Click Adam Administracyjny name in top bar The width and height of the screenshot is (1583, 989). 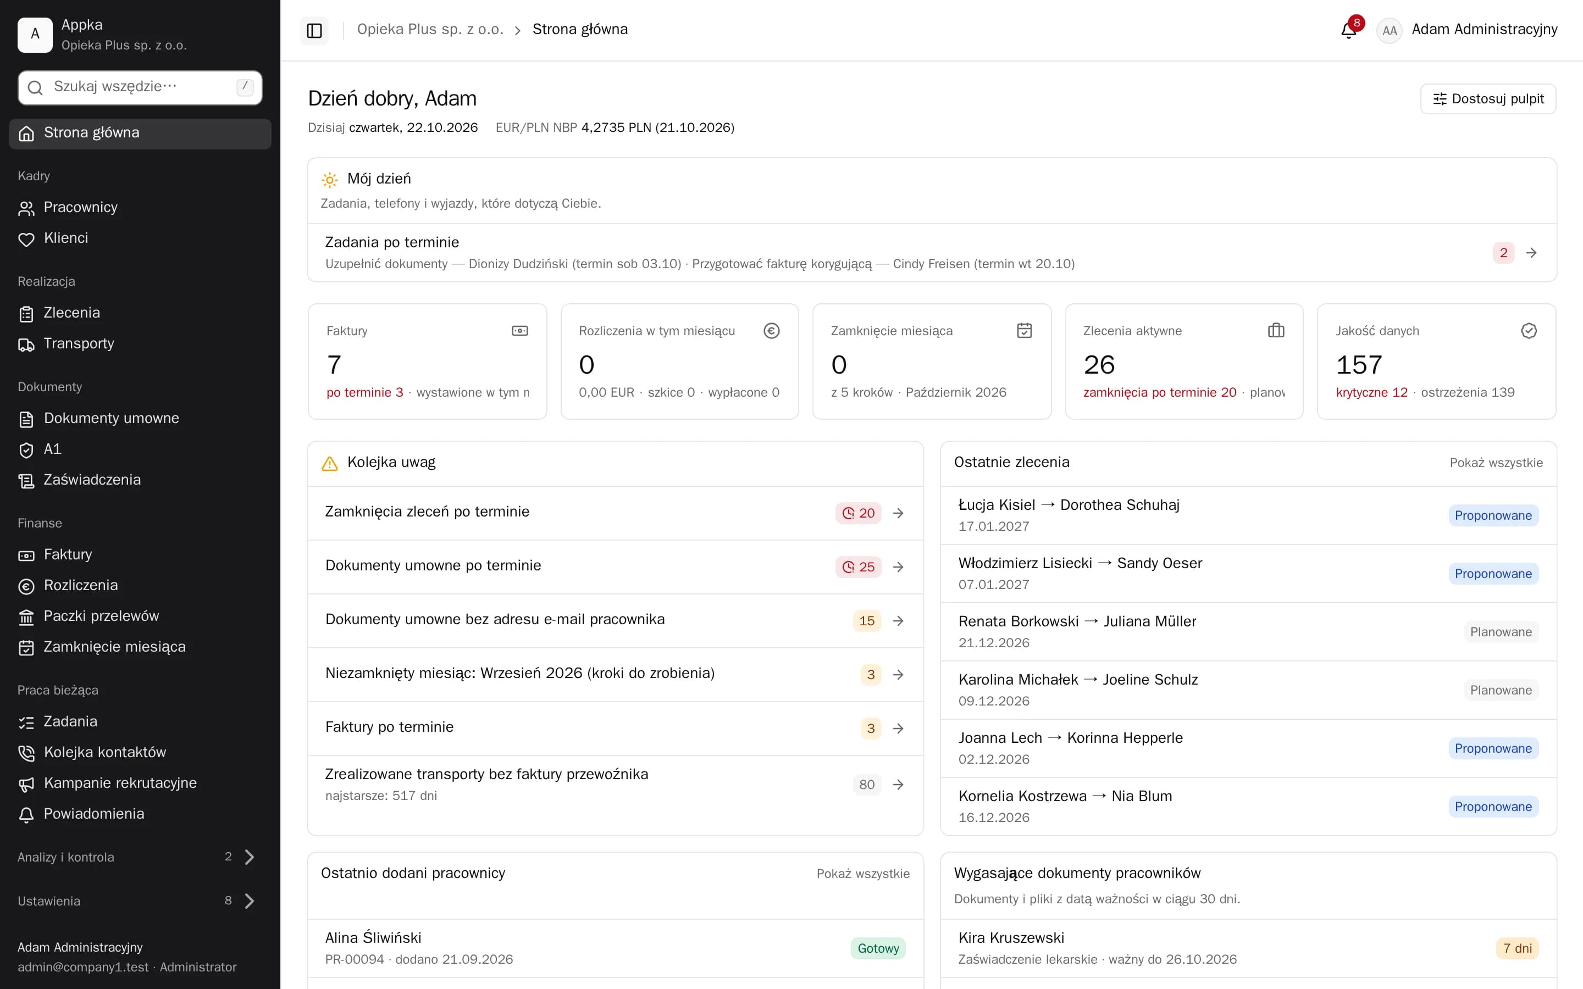click(x=1484, y=30)
